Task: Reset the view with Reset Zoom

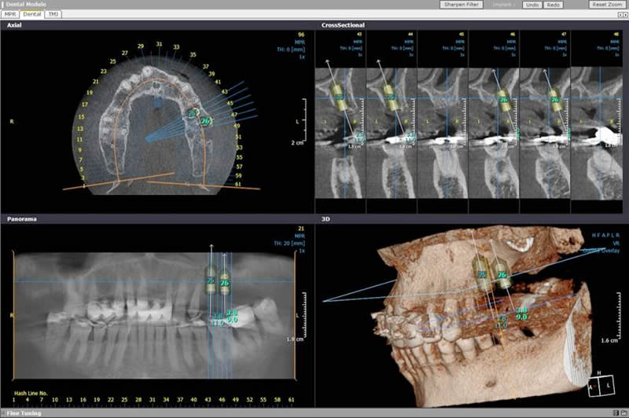Action: [x=608, y=5]
